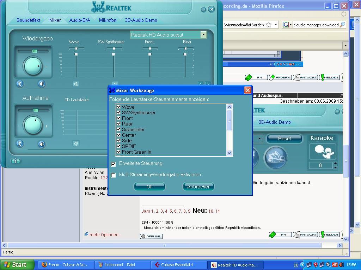Bookmark the page with the star icon
This screenshot has height=270, width=361.
pos(268,25)
